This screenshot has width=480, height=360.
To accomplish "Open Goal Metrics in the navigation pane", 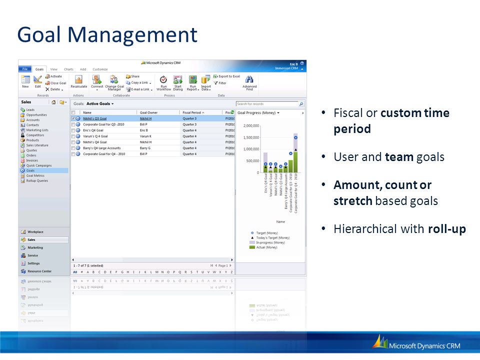I will (x=35, y=175).
